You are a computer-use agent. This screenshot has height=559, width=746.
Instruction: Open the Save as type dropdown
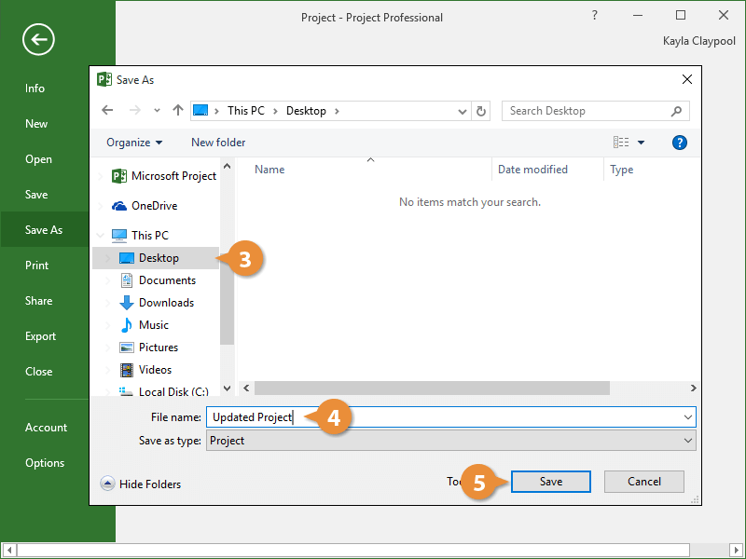click(688, 441)
